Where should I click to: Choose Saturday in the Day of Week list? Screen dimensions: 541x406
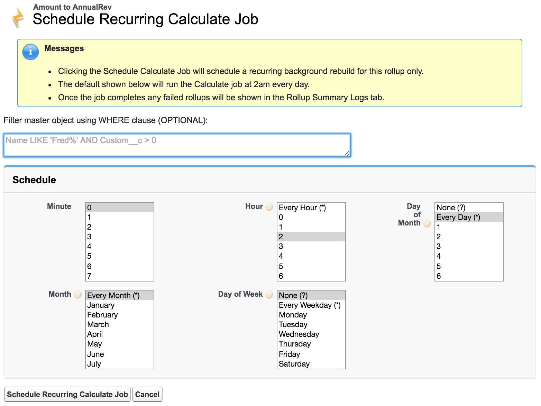point(311,364)
